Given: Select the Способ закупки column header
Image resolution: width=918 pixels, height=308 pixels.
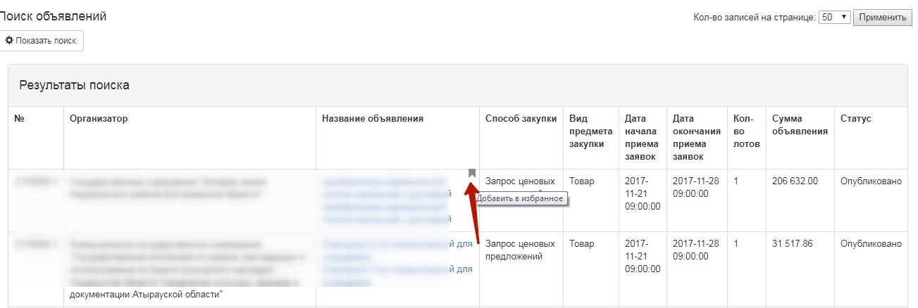Looking at the screenshot, I should coord(521,119).
